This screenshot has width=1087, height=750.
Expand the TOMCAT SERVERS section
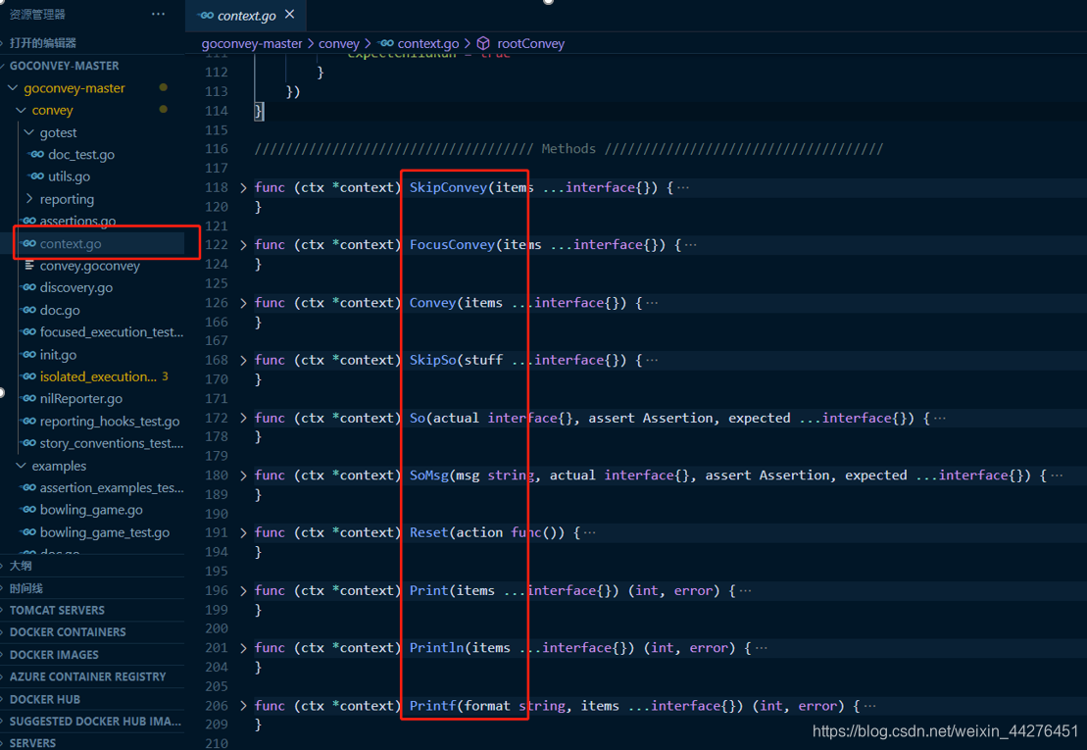click(57, 610)
